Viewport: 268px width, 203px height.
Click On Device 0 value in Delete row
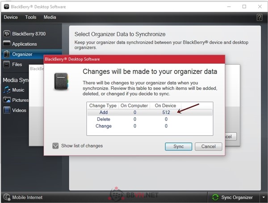click(166, 119)
